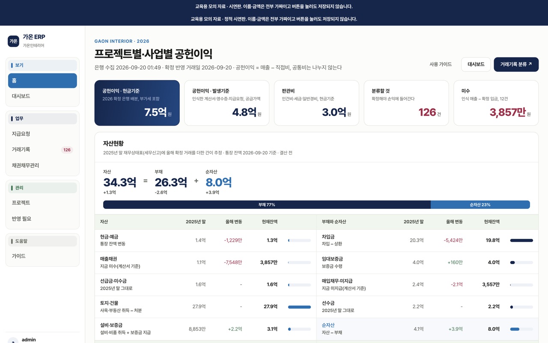Click the -1,229만 change value

233,241
